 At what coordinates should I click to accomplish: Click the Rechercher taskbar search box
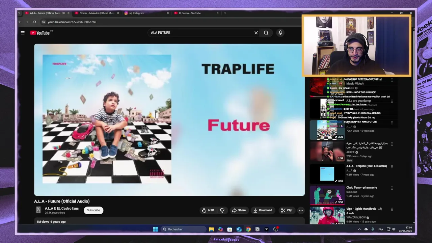point(183,229)
